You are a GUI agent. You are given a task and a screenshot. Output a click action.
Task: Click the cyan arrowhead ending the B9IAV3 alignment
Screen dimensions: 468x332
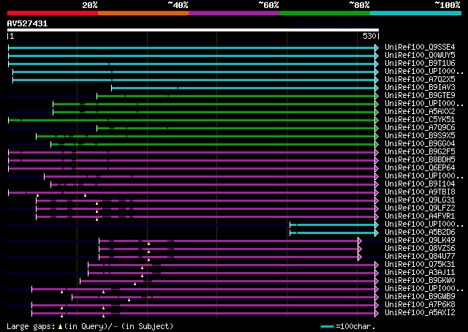377,88
